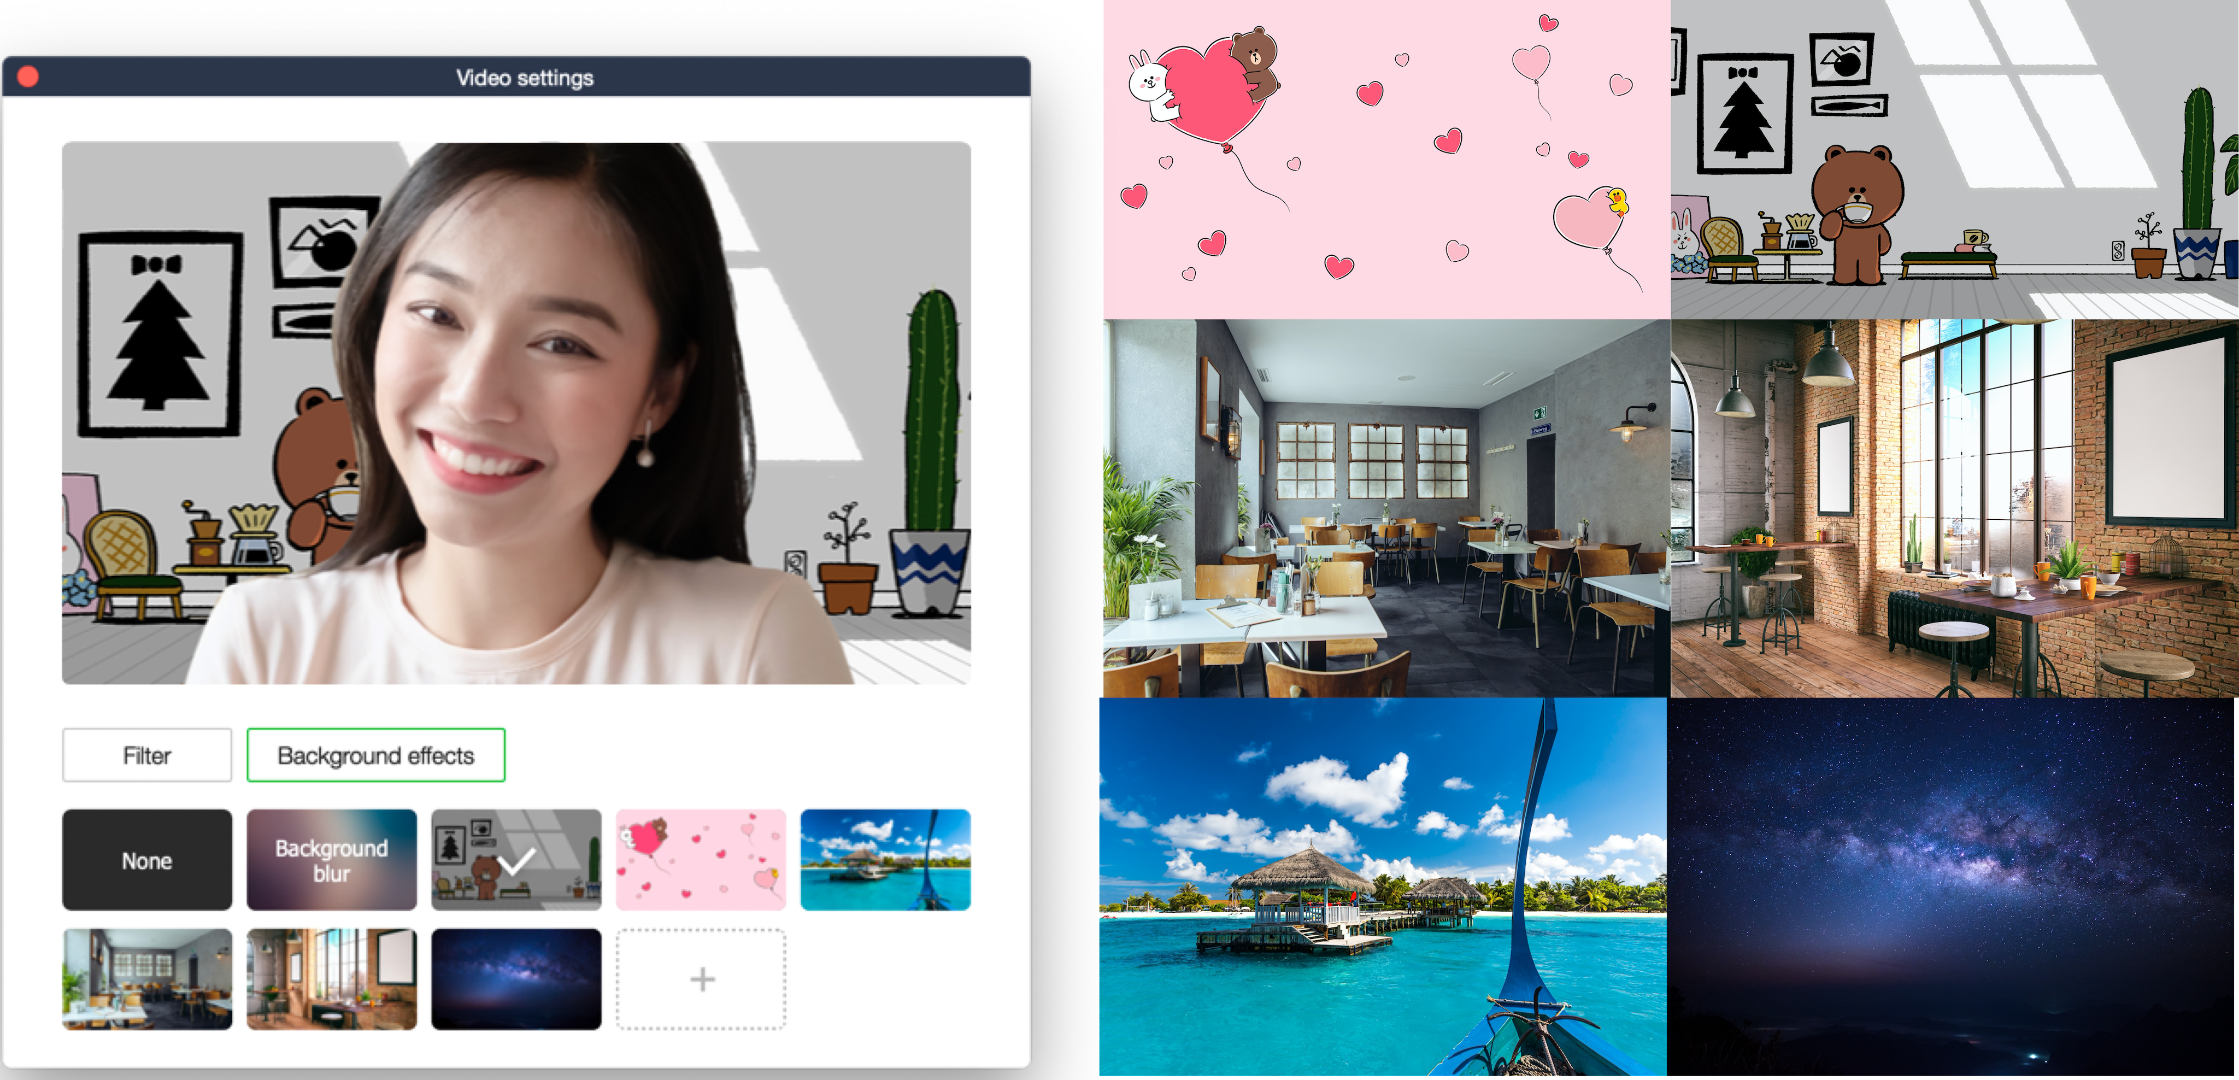Toggle Background blur on or off
The image size is (2239, 1080).
330,860
